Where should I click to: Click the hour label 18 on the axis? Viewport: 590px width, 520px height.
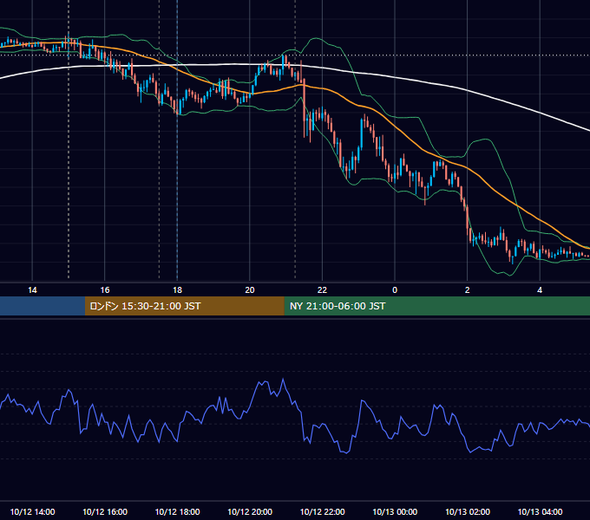point(177,290)
